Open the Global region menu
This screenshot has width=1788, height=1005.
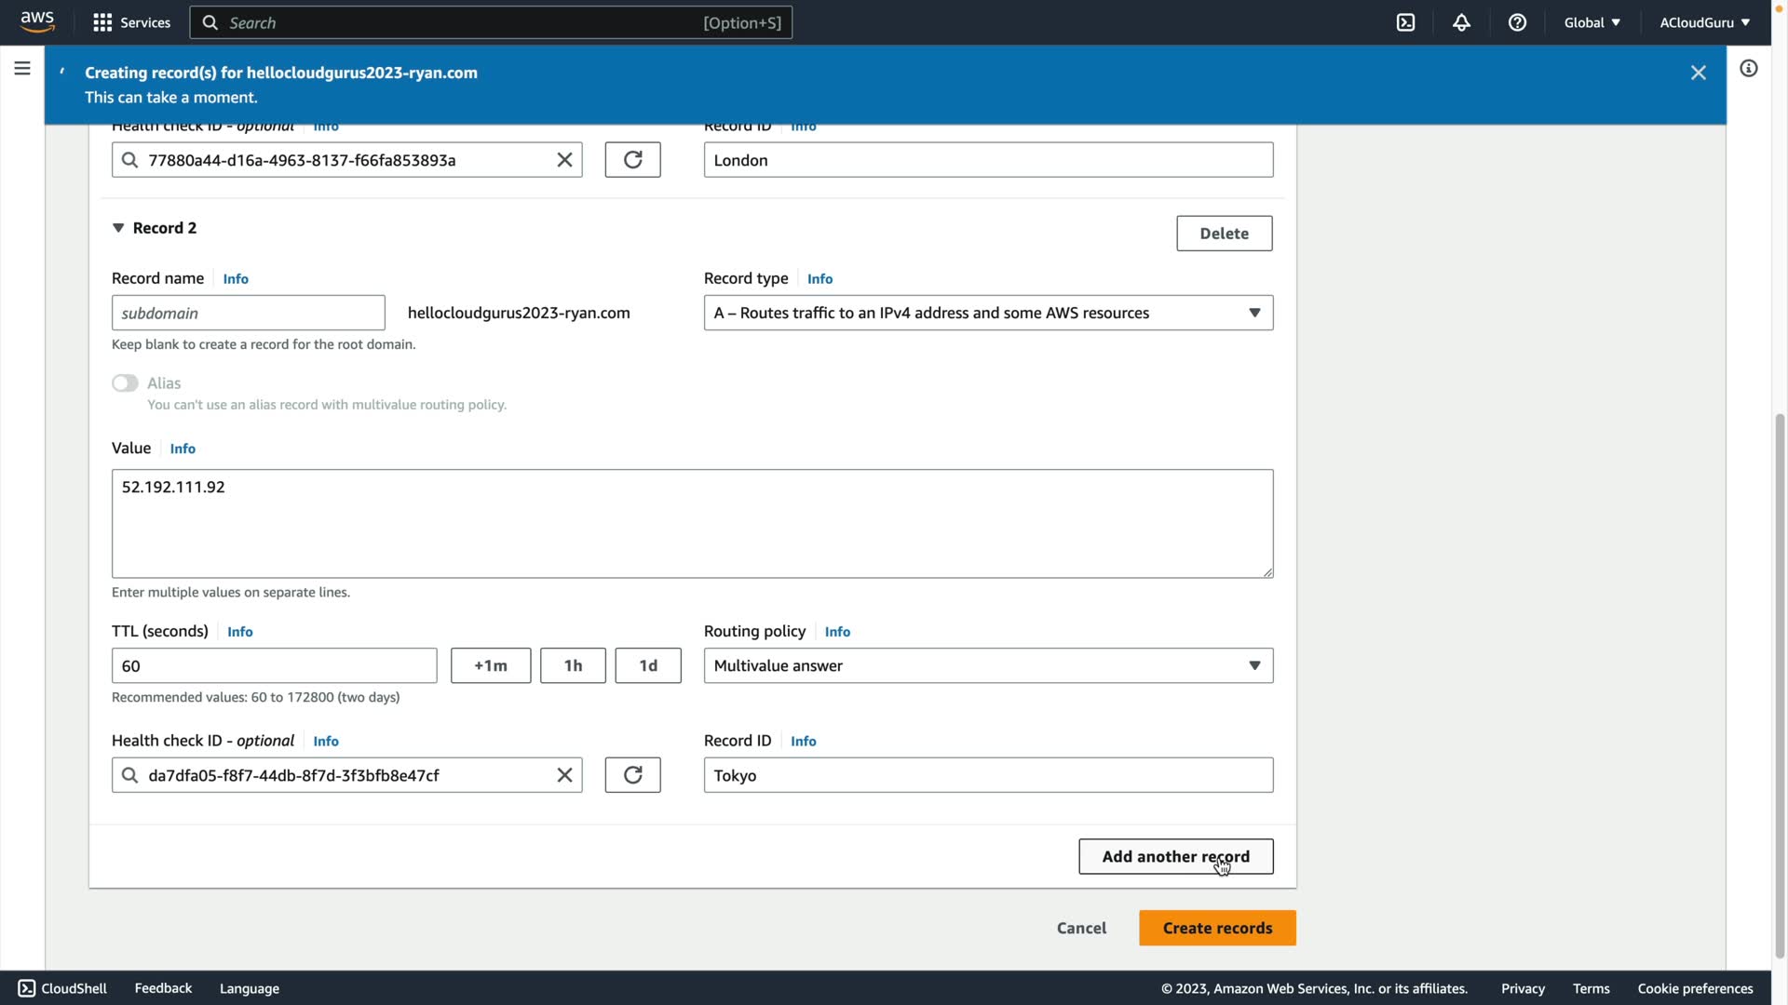pos(1592,22)
